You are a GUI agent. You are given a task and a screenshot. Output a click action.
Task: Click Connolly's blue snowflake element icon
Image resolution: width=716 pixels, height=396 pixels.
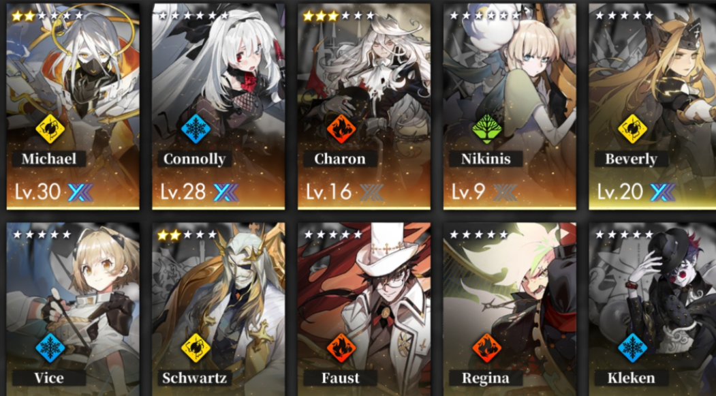click(196, 130)
